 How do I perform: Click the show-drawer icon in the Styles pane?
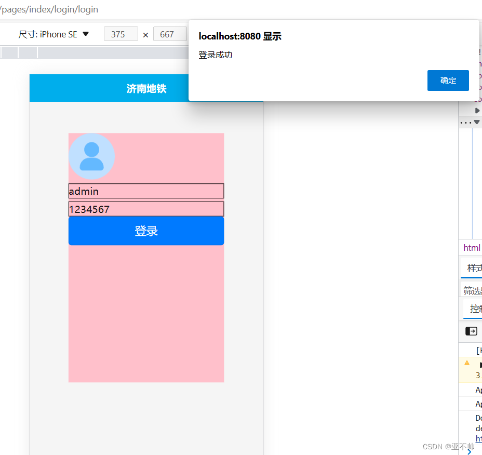(471, 331)
